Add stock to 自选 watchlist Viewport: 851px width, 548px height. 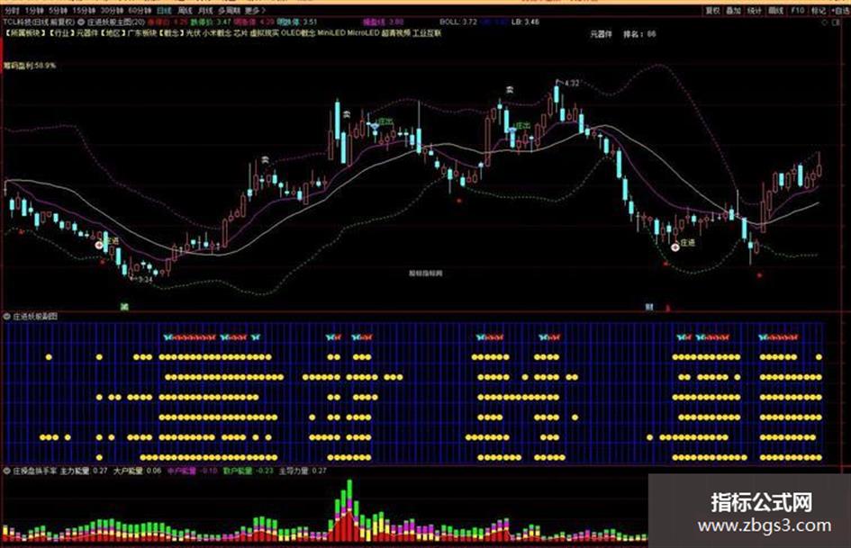pos(839,11)
